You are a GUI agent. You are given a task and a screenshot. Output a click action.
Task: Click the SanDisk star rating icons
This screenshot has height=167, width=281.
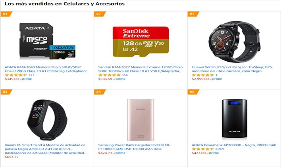[110, 75]
